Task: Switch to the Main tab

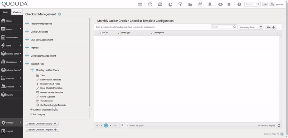Action: 6,12
